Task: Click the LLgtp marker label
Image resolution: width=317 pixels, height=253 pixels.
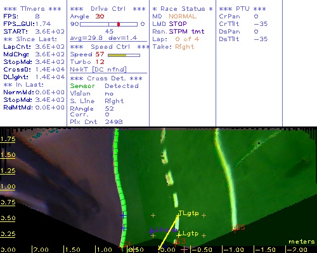Action: click(x=190, y=233)
